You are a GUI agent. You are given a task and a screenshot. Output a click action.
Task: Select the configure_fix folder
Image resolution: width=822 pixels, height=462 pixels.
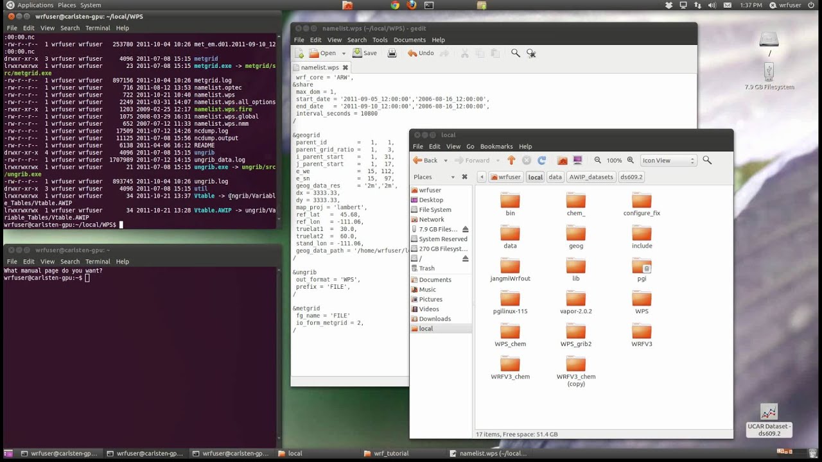click(642, 204)
